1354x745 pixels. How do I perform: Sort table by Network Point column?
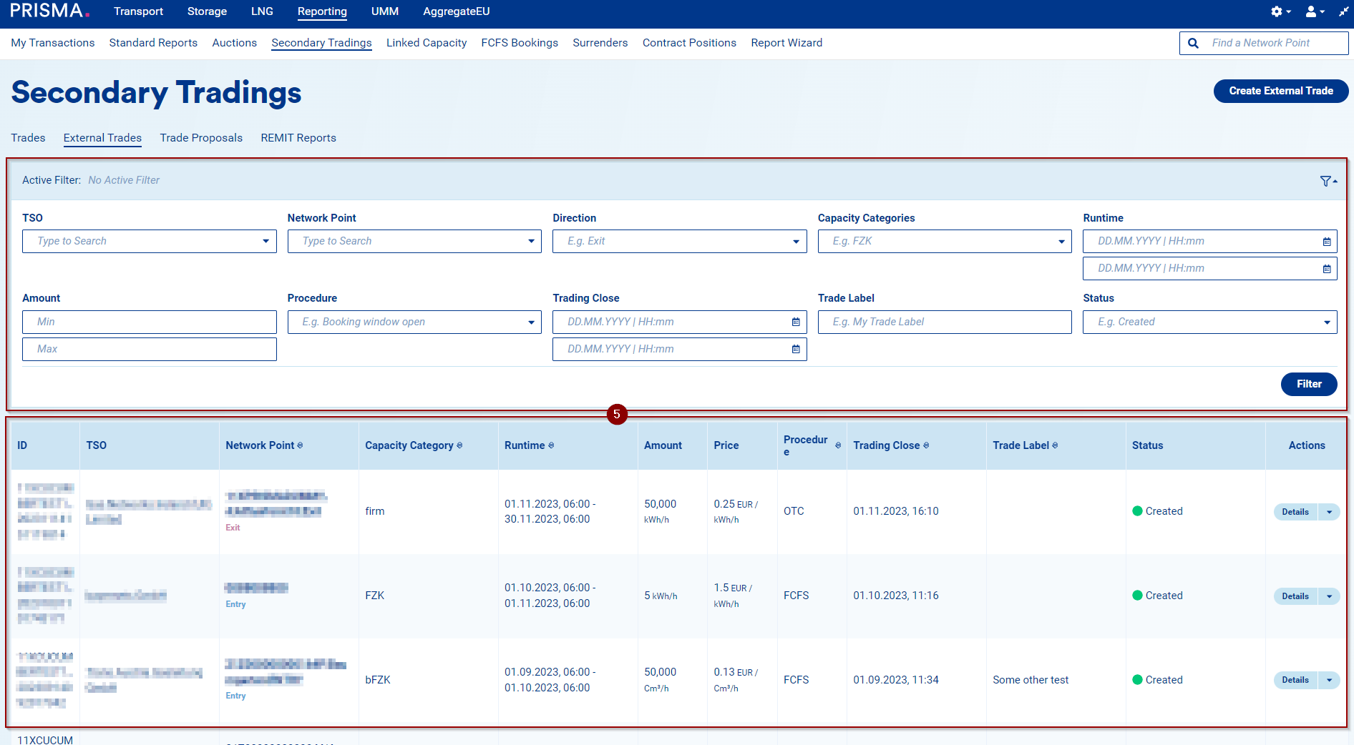[x=300, y=445]
